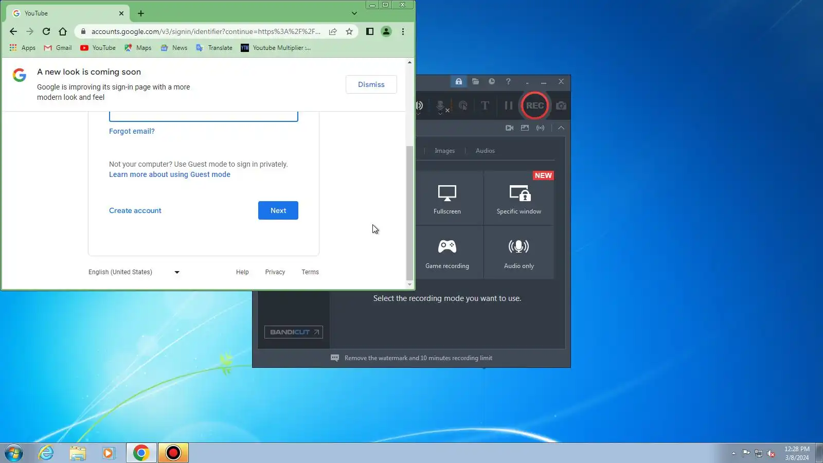Switch to the Images tab in Bandicam
Screen dimensions: 823x463
click(x=444, y=151)
